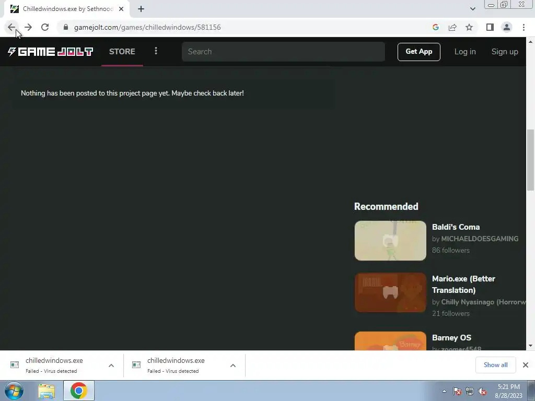The image size is (535, 401).
Task: Expand first chilledwindows.exe download options
Action: pyautogui.click(x=111, y=365)
